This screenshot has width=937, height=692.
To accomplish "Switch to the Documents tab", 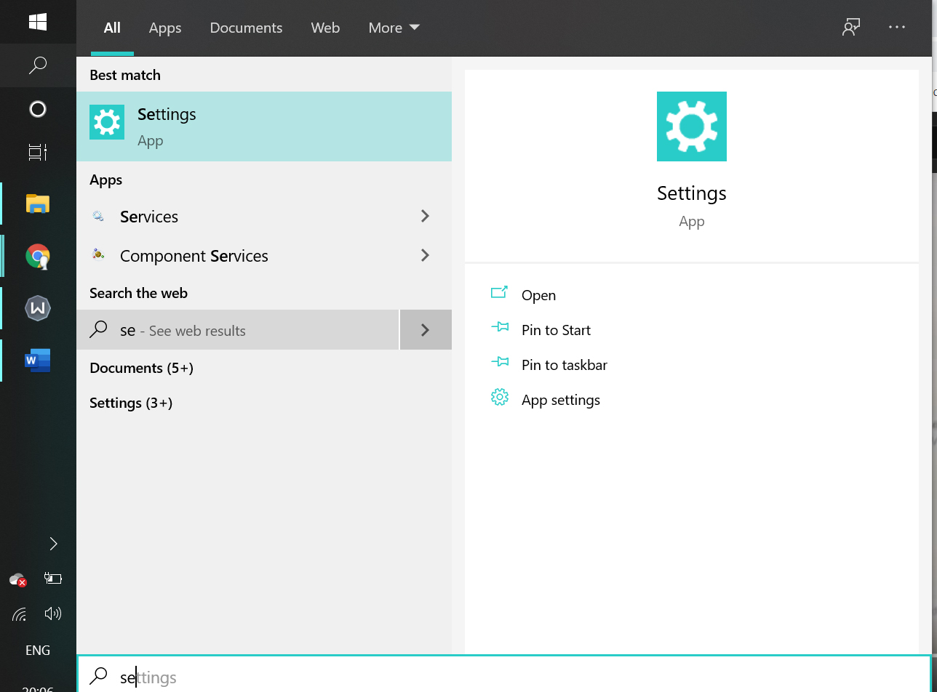I will coord(246,28).
